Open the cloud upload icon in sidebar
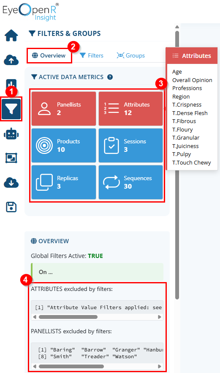Screen dimensions: 220x373 [x=11, y=60]
